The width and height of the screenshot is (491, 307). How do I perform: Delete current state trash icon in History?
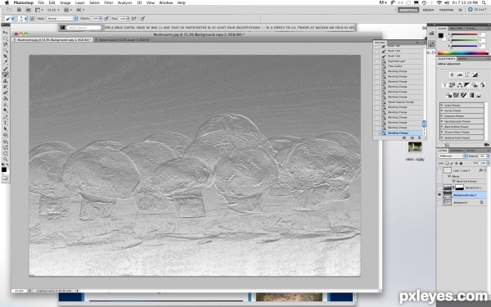point(420,138)
